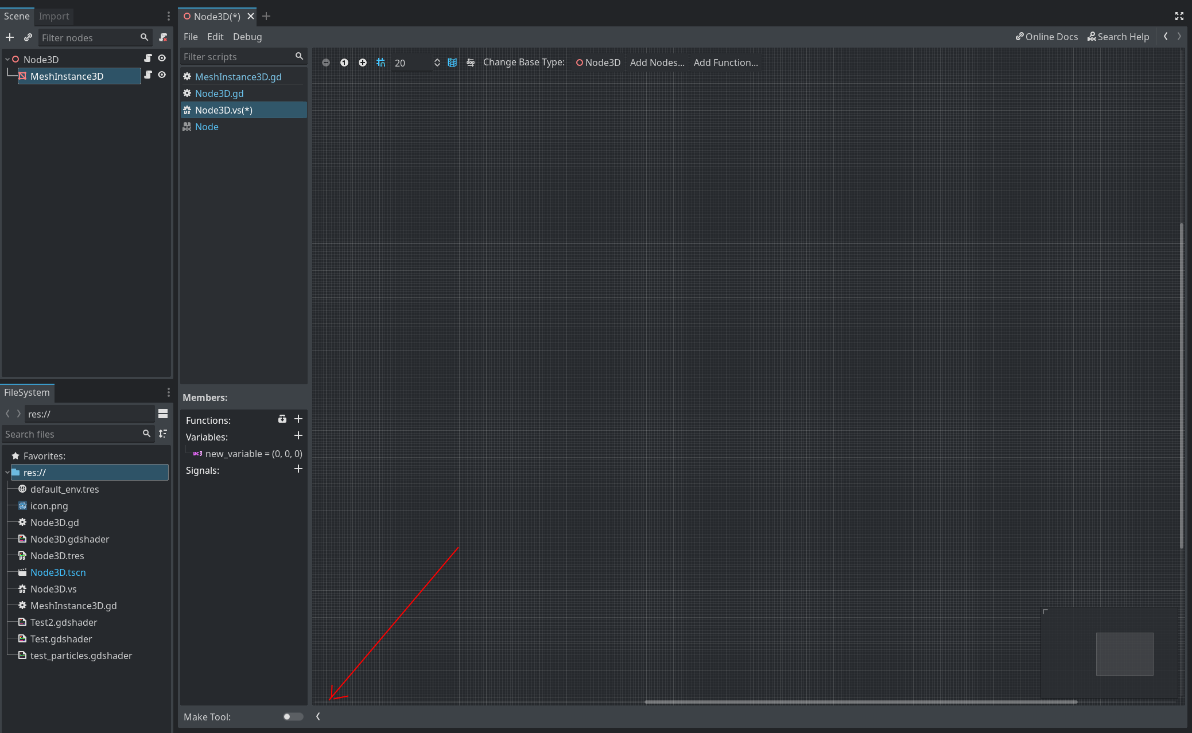Viewport: 1192px width, 733px height.
Task: Select Node3D.gd in scripts list
Action: [x=244, y=93]
